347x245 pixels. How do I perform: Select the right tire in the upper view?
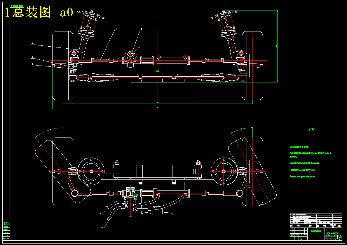[x=252, y=66]
